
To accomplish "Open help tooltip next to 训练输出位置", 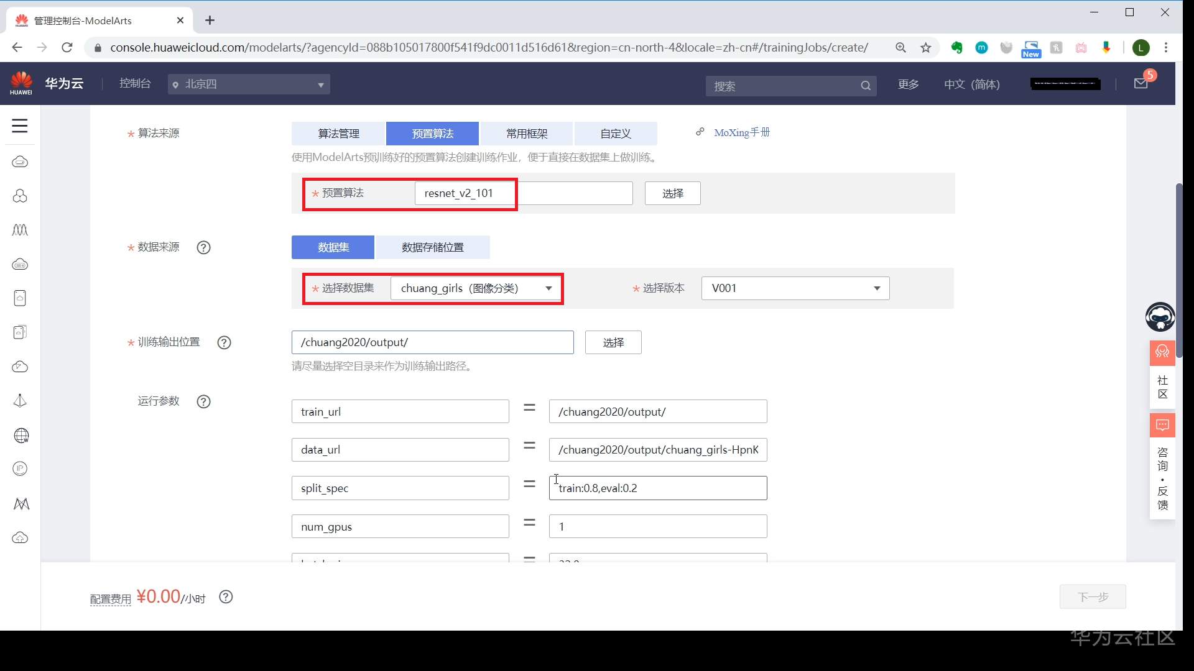I will click(x=224, y=343).
